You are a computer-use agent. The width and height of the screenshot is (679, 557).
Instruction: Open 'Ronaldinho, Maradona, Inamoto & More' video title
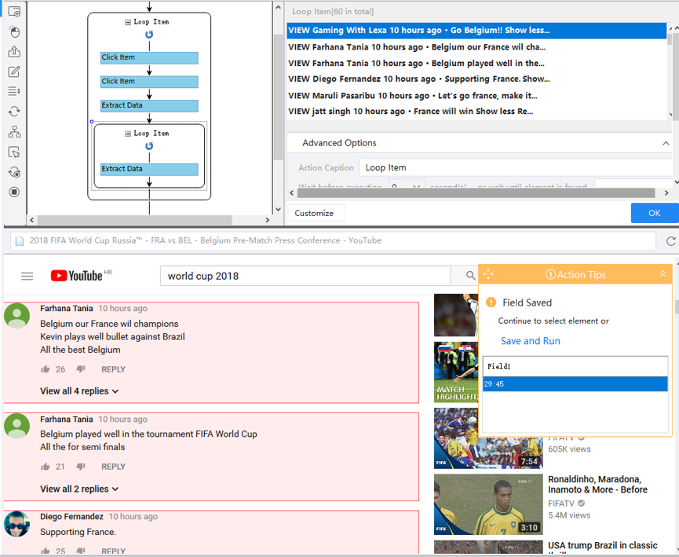pyautogui.click(x=597, y=485)
